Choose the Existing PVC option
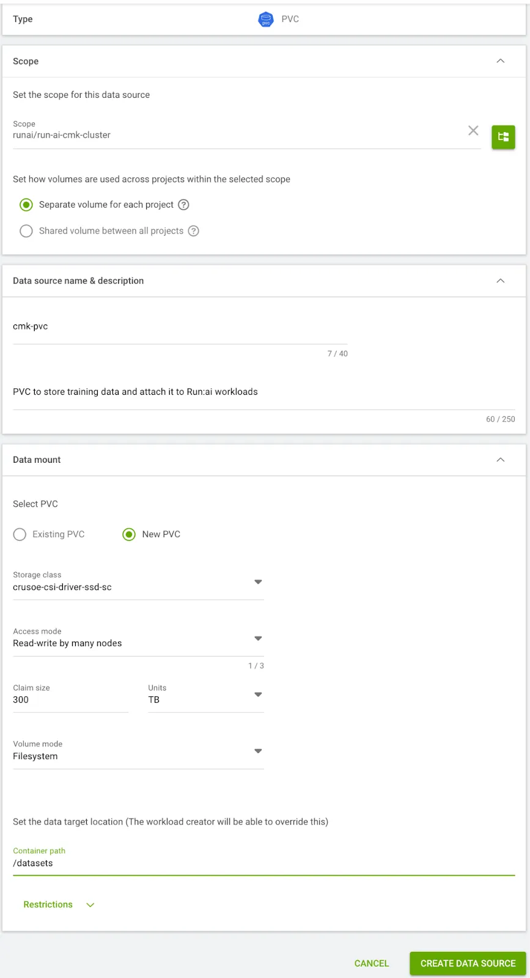This screenshot has height=978, width=530. tap(20, 534)
